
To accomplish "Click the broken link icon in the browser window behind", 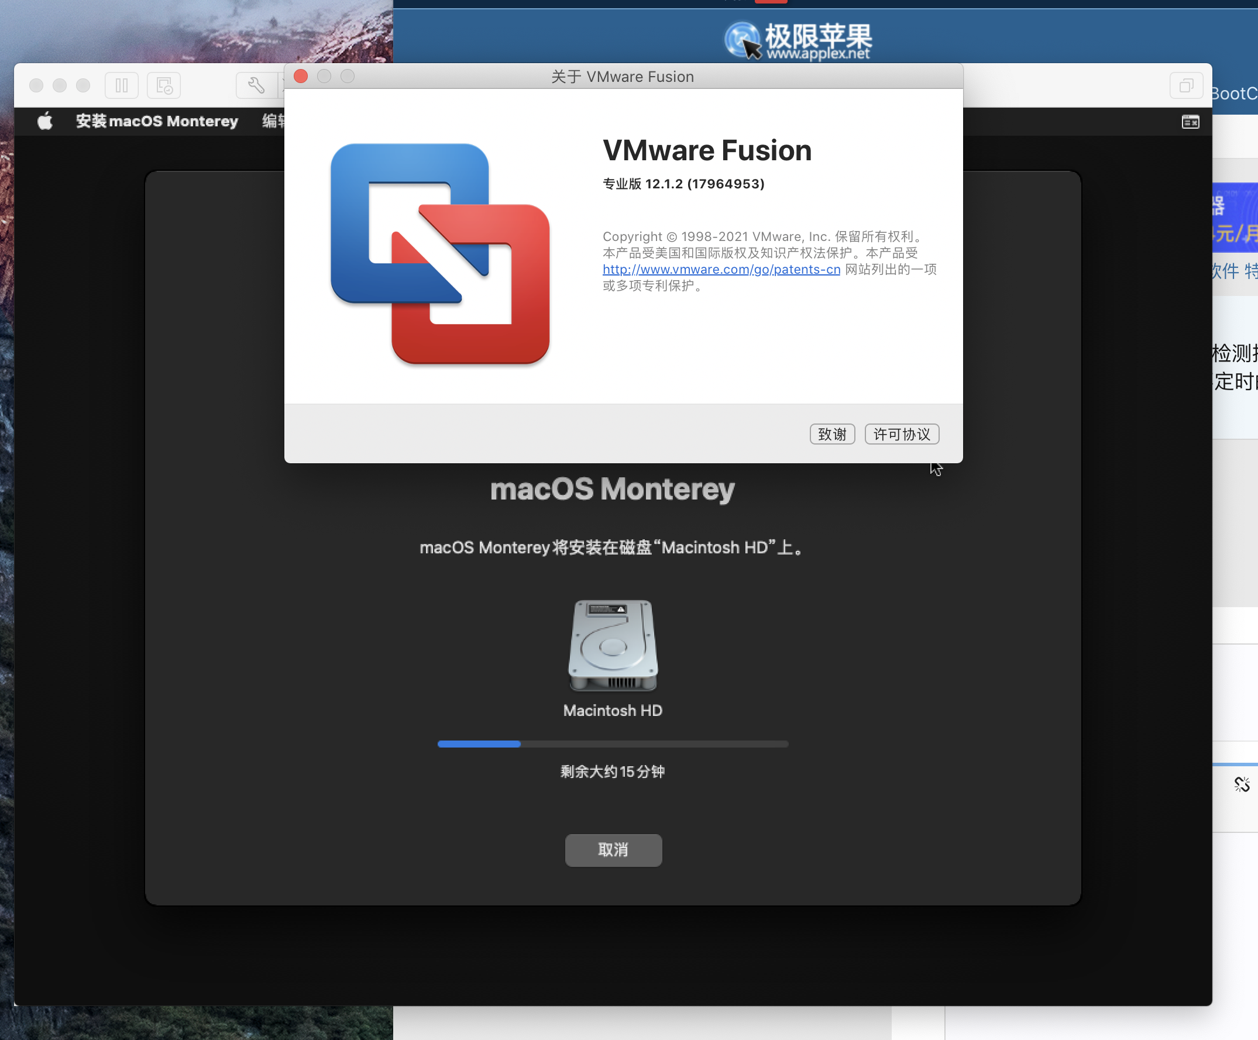I will (1242, 784).
